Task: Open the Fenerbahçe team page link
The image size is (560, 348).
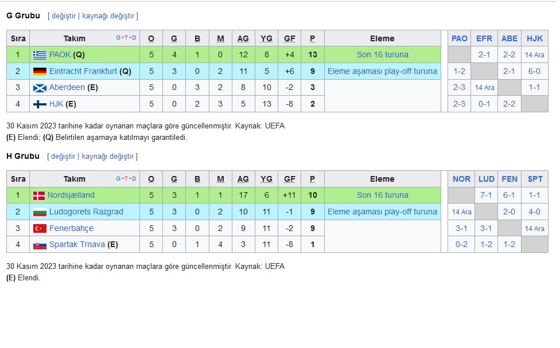Action: click(x=71, y=228)
